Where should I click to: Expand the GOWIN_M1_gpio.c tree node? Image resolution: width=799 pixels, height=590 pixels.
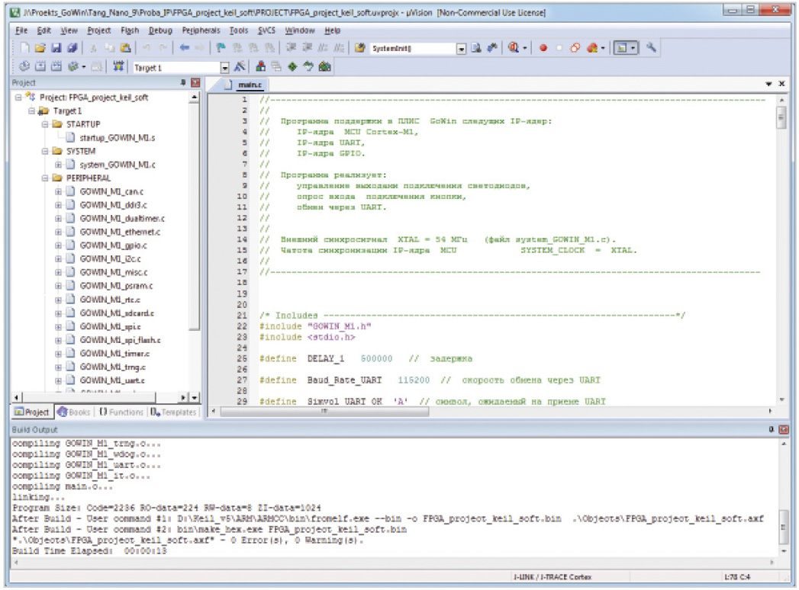pyautogui.click(x=58, y=245)
